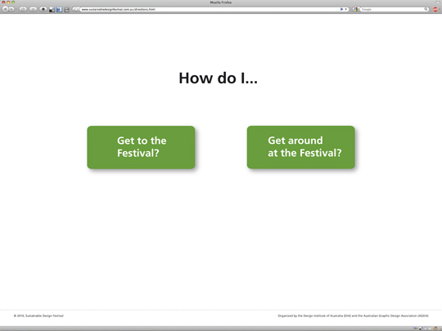Screen dimensions: 442x331
Task: Go forward with the browser Forward arrow
Action: (11, 9)
